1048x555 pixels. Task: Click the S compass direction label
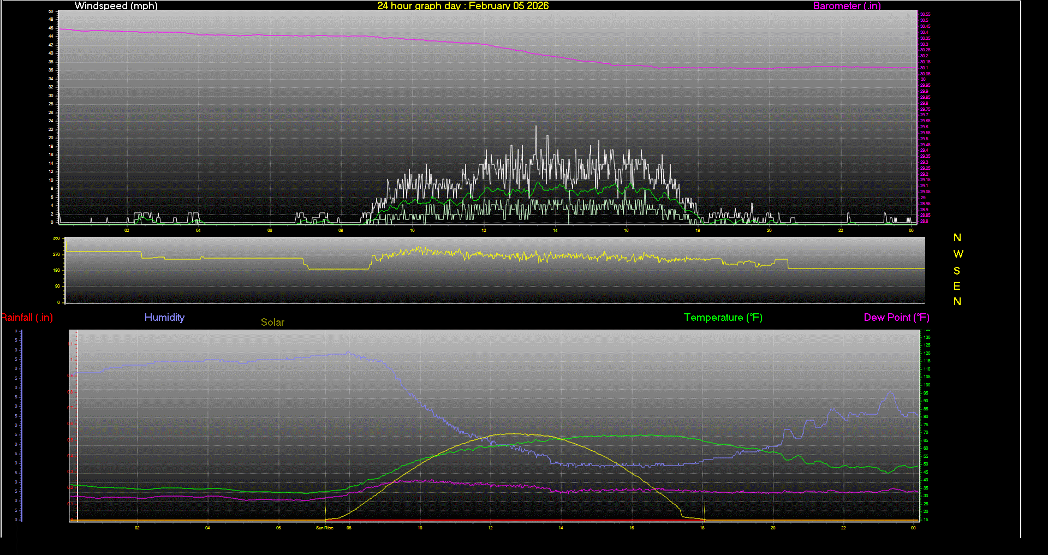point(956,271)
